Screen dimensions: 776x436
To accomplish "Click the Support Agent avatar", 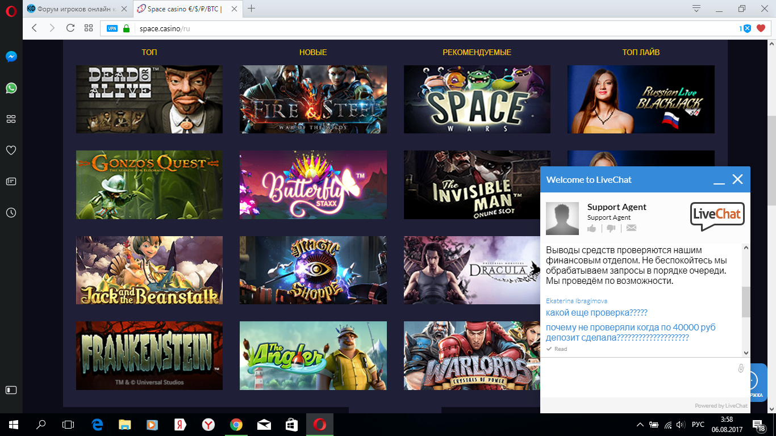I will coord(562,219).
